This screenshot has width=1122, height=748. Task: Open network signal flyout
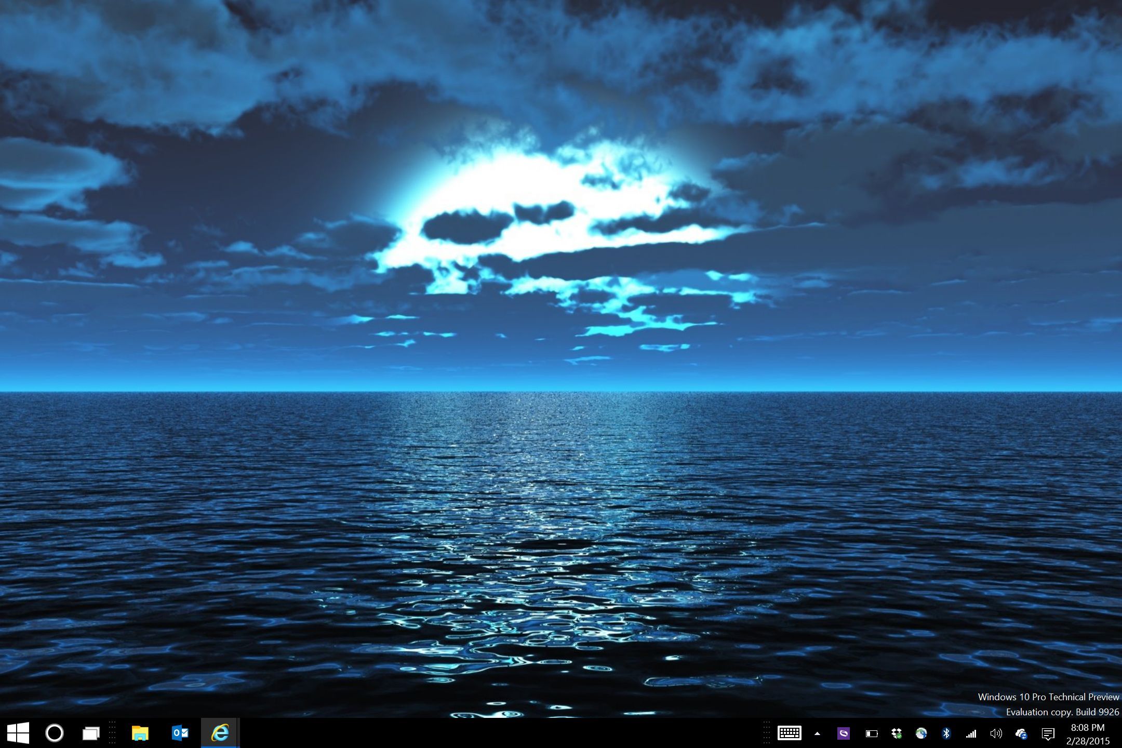(971, 733)
